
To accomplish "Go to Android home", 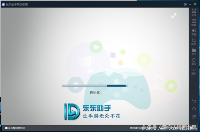I will (x=194, y=109).
